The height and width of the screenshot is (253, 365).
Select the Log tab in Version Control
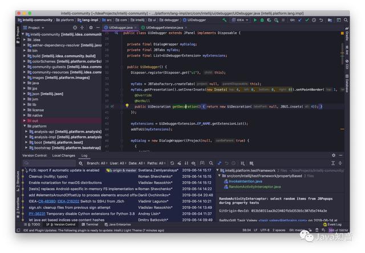pyautogui.click(x=84, y=155)
